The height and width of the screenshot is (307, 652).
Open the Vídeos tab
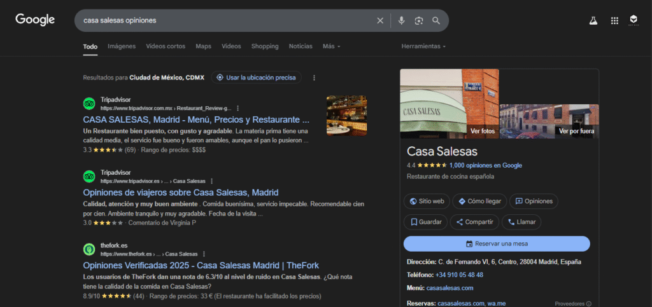click(x=231, y=46)
